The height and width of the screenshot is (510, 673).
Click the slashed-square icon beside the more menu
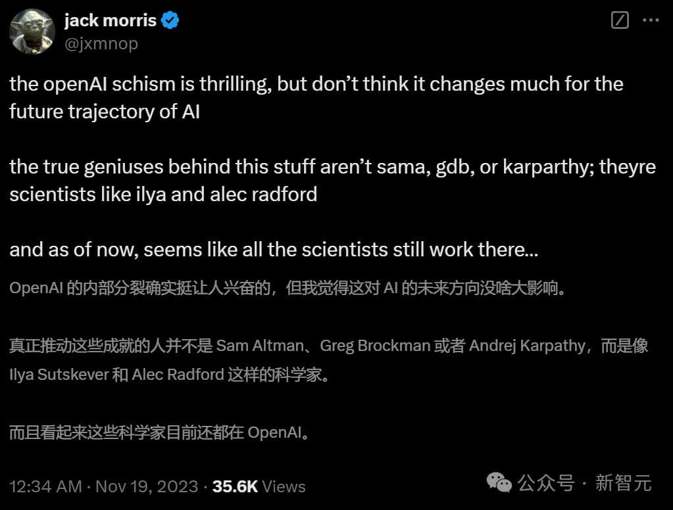pos(620,20)
